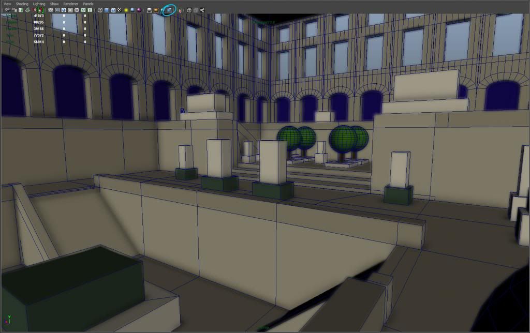Screen dimensions: 530x333
Task: Click the green bracketed grease pencil icon
Action: click(40, 10)
